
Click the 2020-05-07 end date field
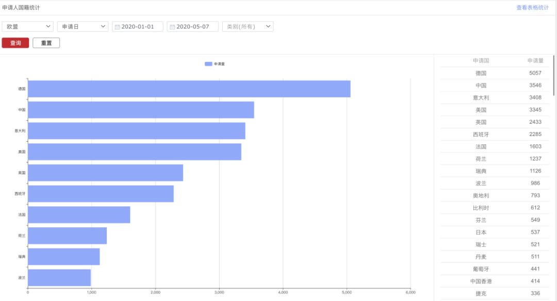pos(193,27)
